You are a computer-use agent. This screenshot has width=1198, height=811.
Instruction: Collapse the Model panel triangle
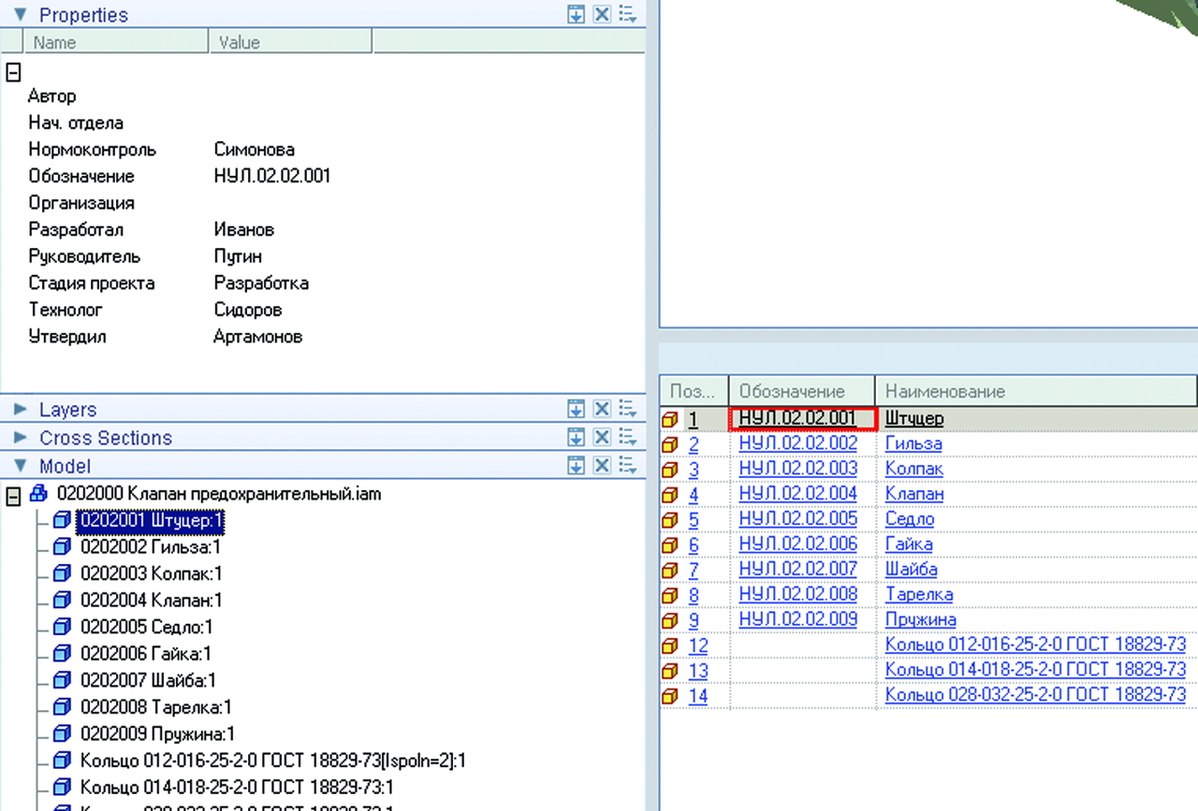point(20,466)
